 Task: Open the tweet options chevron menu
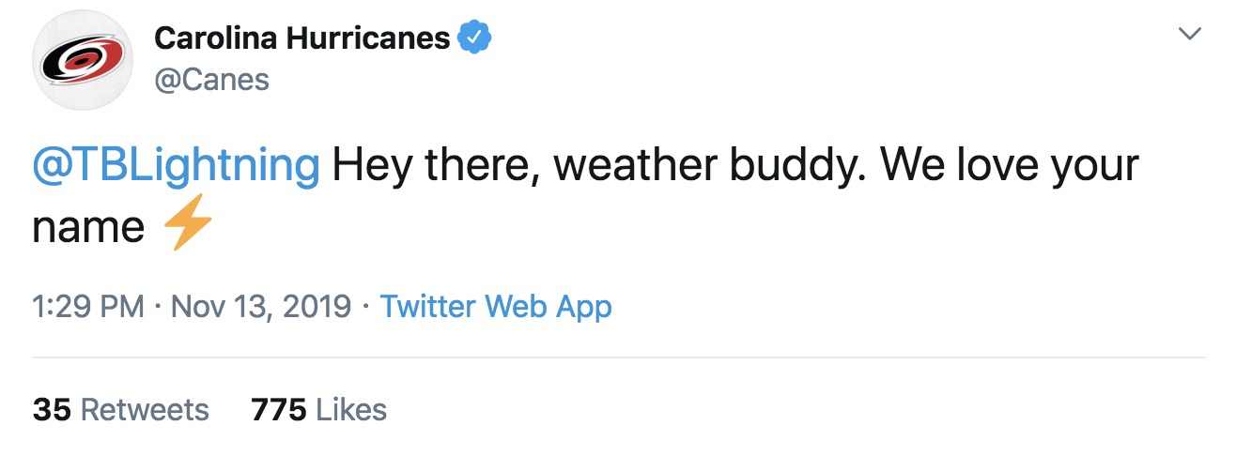click(x=1189, y=34)
